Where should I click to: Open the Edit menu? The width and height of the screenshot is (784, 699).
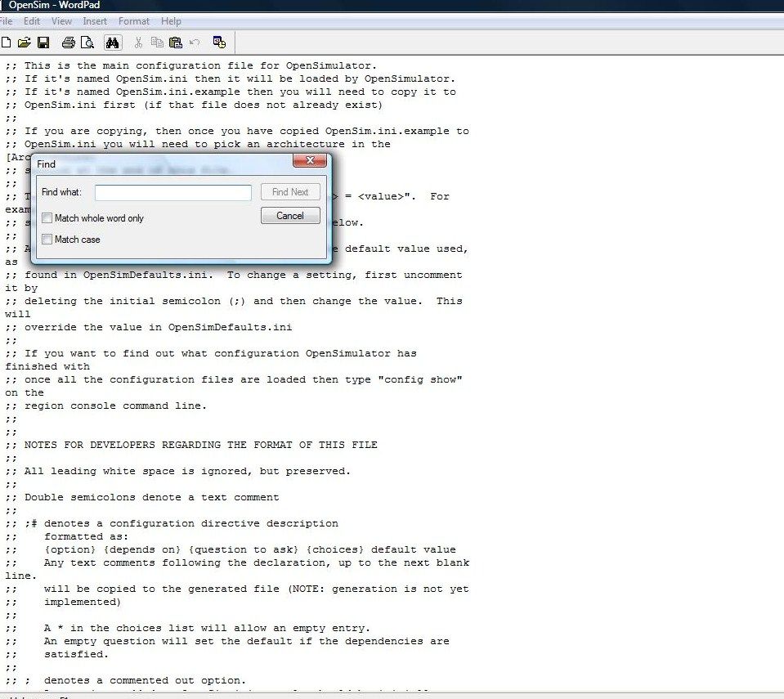32,21
